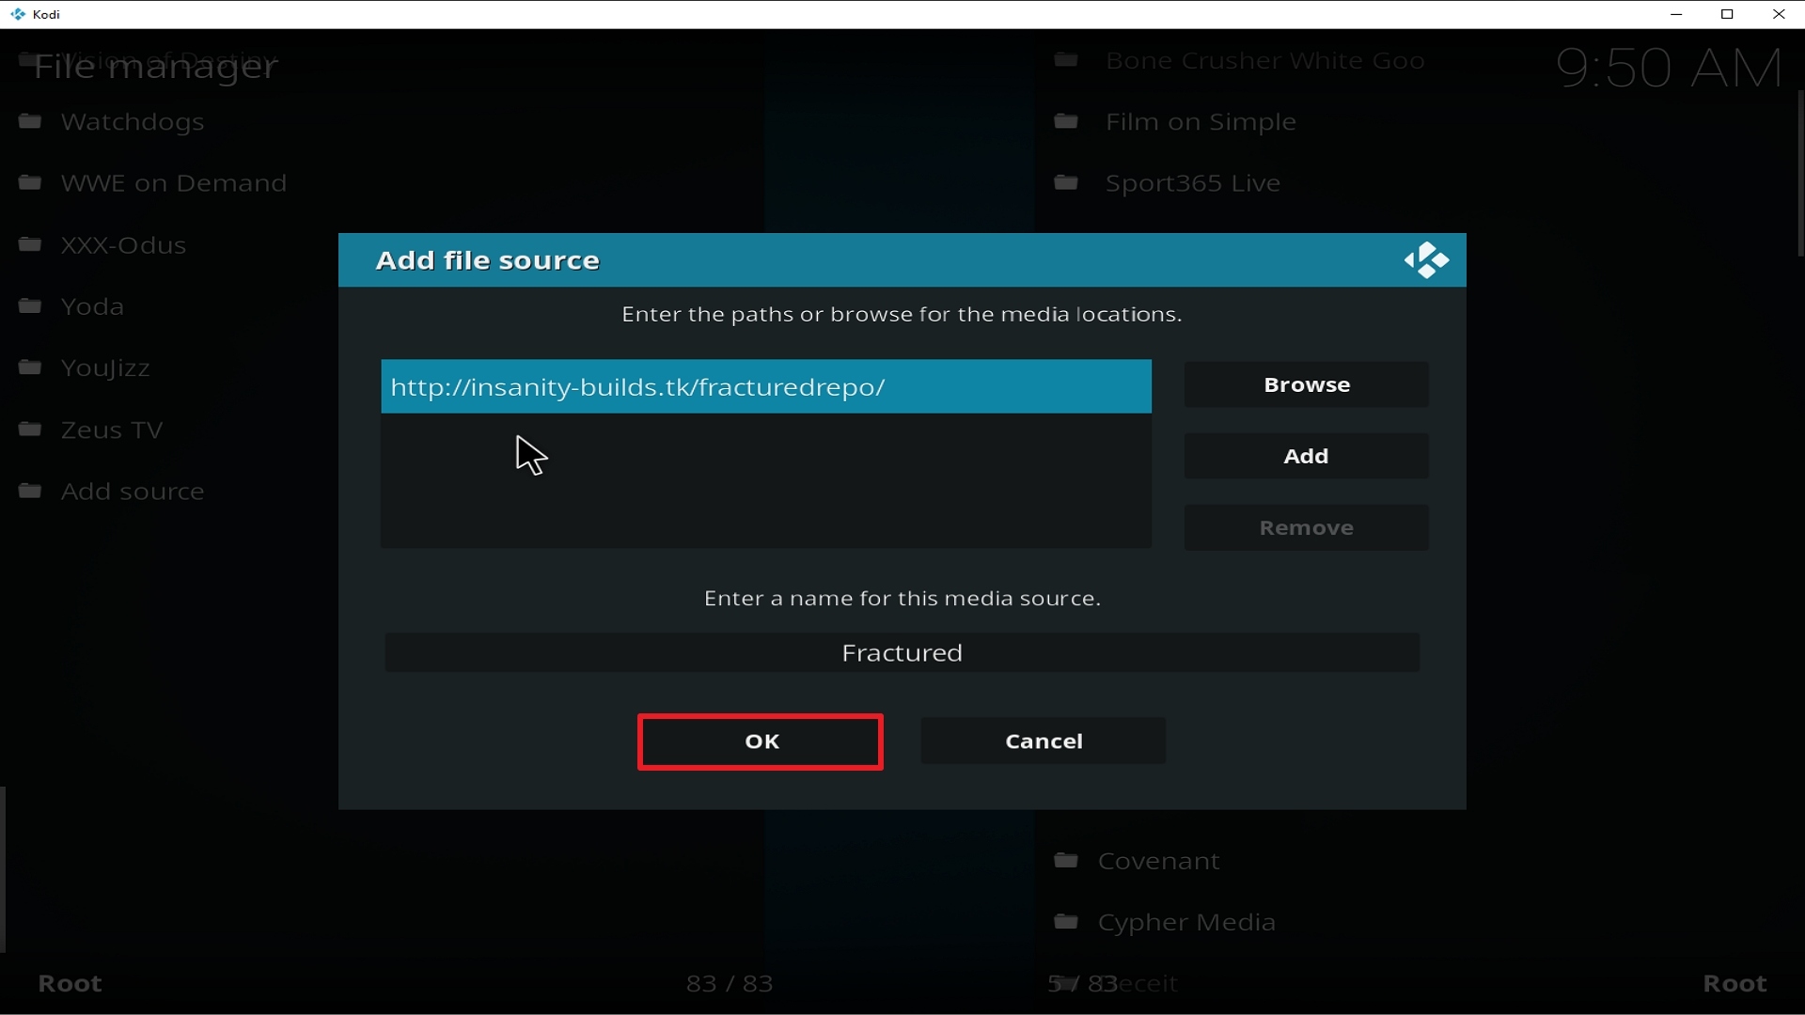
Task: Maximize the Kodi window
Action: (1727, 14)
